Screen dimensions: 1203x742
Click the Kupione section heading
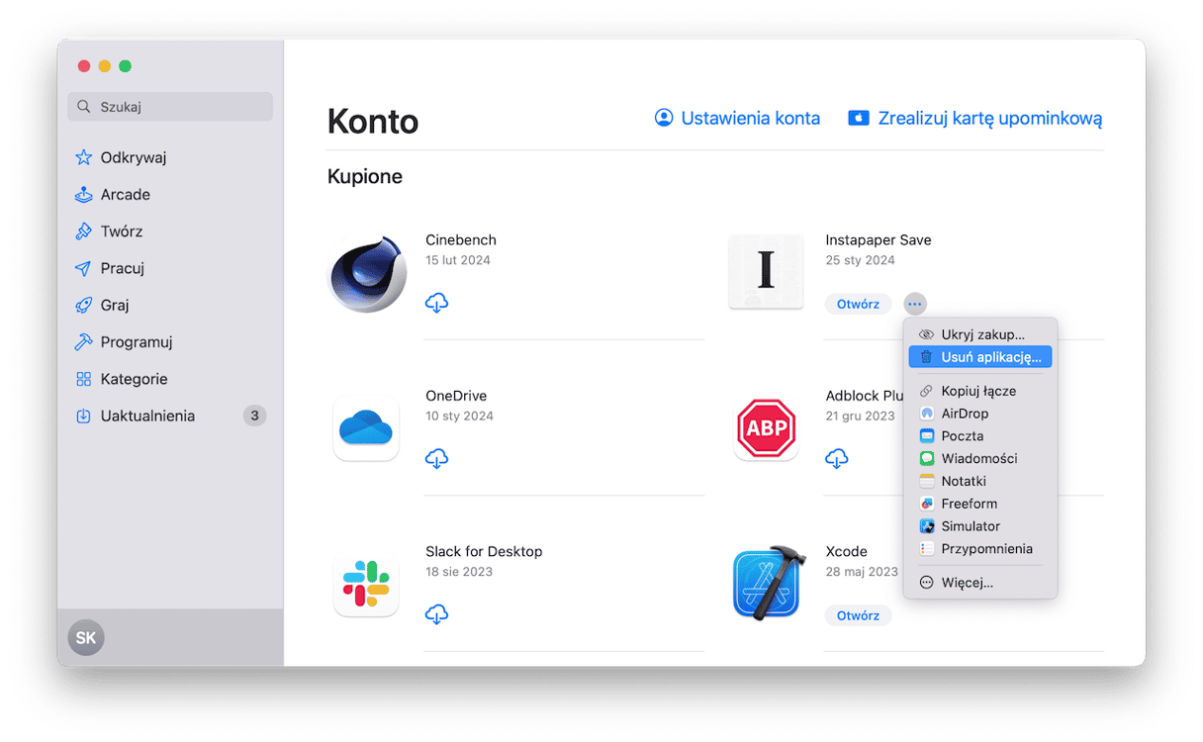(x=365, y=177)
